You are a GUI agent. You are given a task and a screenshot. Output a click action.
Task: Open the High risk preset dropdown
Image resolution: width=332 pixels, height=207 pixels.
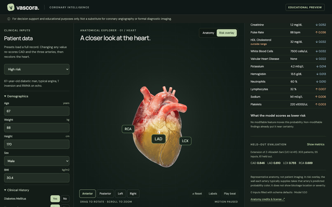[x=37, y=69]
